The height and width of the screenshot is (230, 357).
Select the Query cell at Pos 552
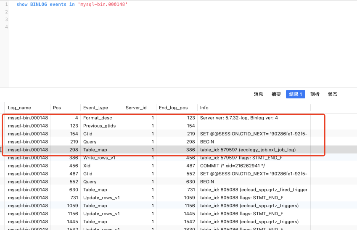(90, 182)
